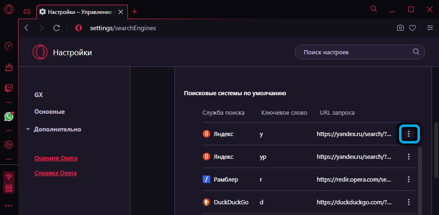439x215 pixels.
Task: Open WhatsApp messenger in sidebar
Action: point(8,117)
